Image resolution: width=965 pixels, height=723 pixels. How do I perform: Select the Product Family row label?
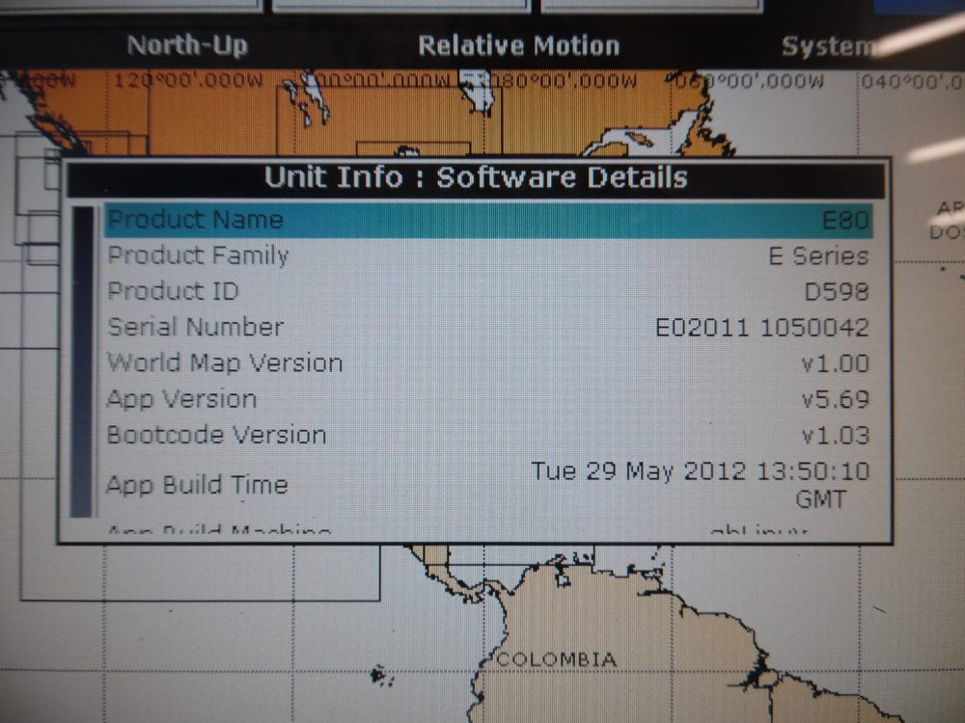click(198, 255)
